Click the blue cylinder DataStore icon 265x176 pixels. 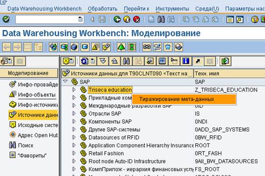[85, 47]
